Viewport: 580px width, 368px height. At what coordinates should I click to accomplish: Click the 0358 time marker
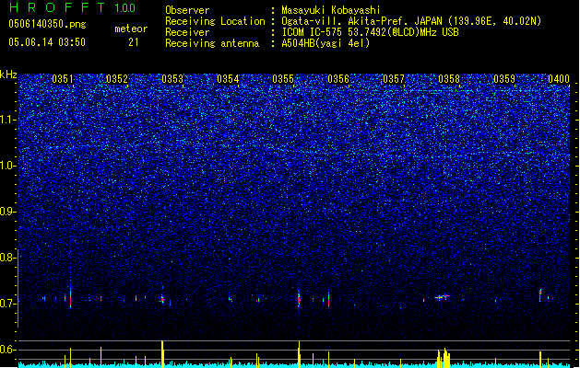pos(449,79)
